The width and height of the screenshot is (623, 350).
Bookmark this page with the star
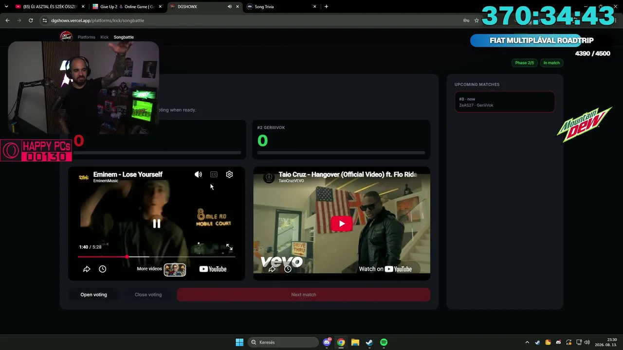coord(476,20)
